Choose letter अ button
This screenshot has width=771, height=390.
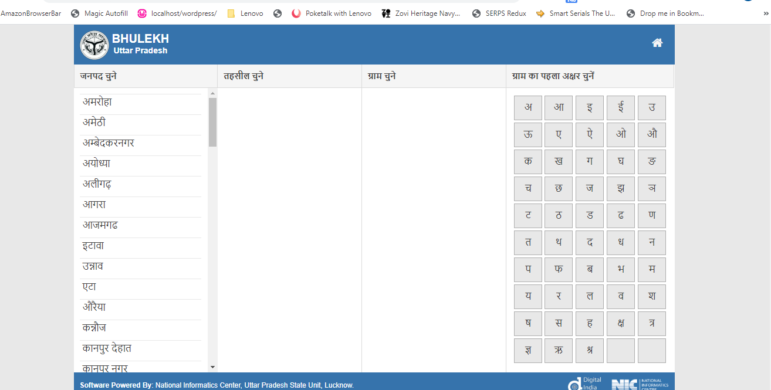tap(528, 108)
